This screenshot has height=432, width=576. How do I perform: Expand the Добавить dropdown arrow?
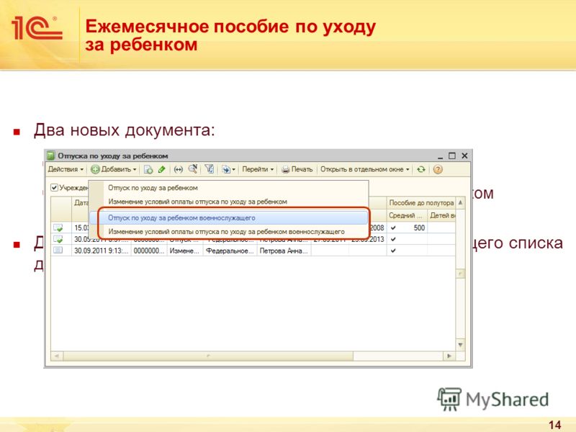click(135, 170)
